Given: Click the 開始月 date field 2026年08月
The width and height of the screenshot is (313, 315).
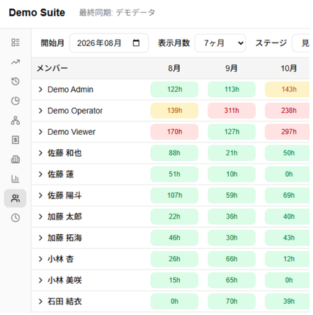Looking at the screenshot, I should click(109, 43).
